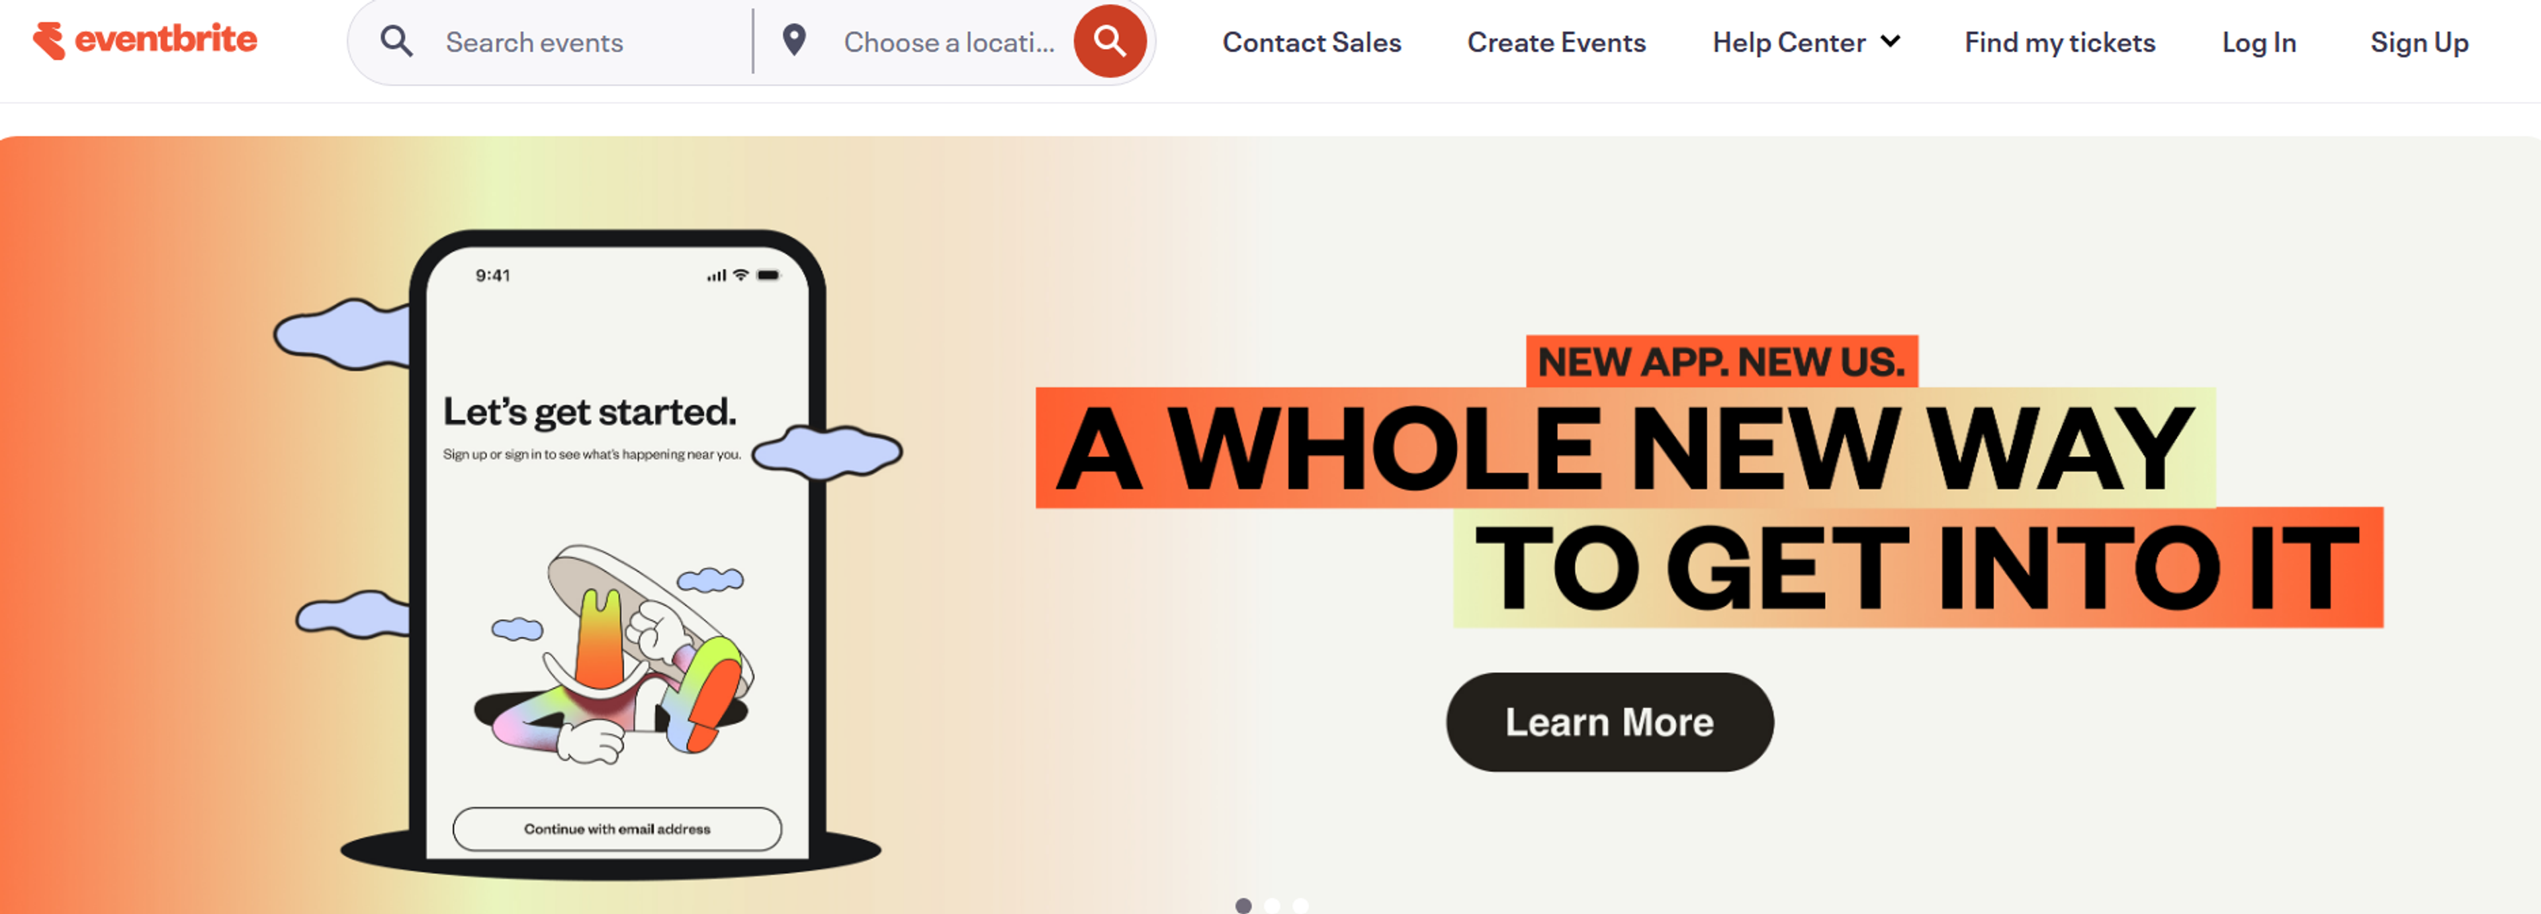This screenshot has height=914, width=2541.
Task: Click the location pin icon
Action: pyautogui.click(x=794, y=40)
